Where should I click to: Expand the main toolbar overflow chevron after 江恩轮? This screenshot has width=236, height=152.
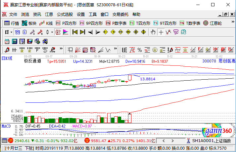(233, 22)
